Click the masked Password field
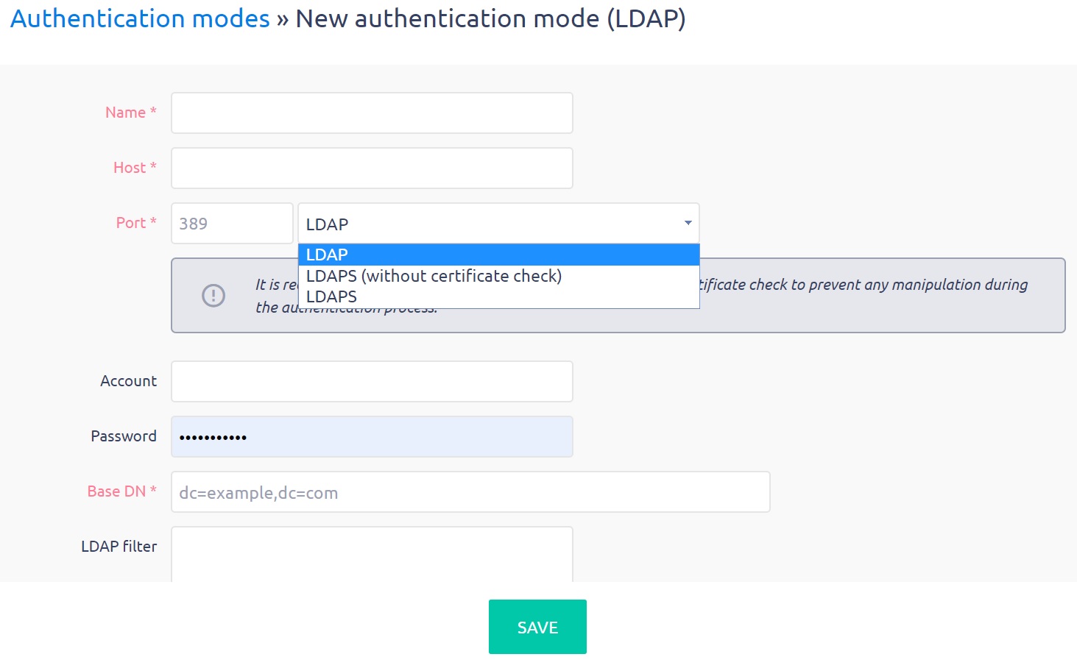Image resolution: width=1077 pixels, height=668 pixels. [x=371, y=436]
